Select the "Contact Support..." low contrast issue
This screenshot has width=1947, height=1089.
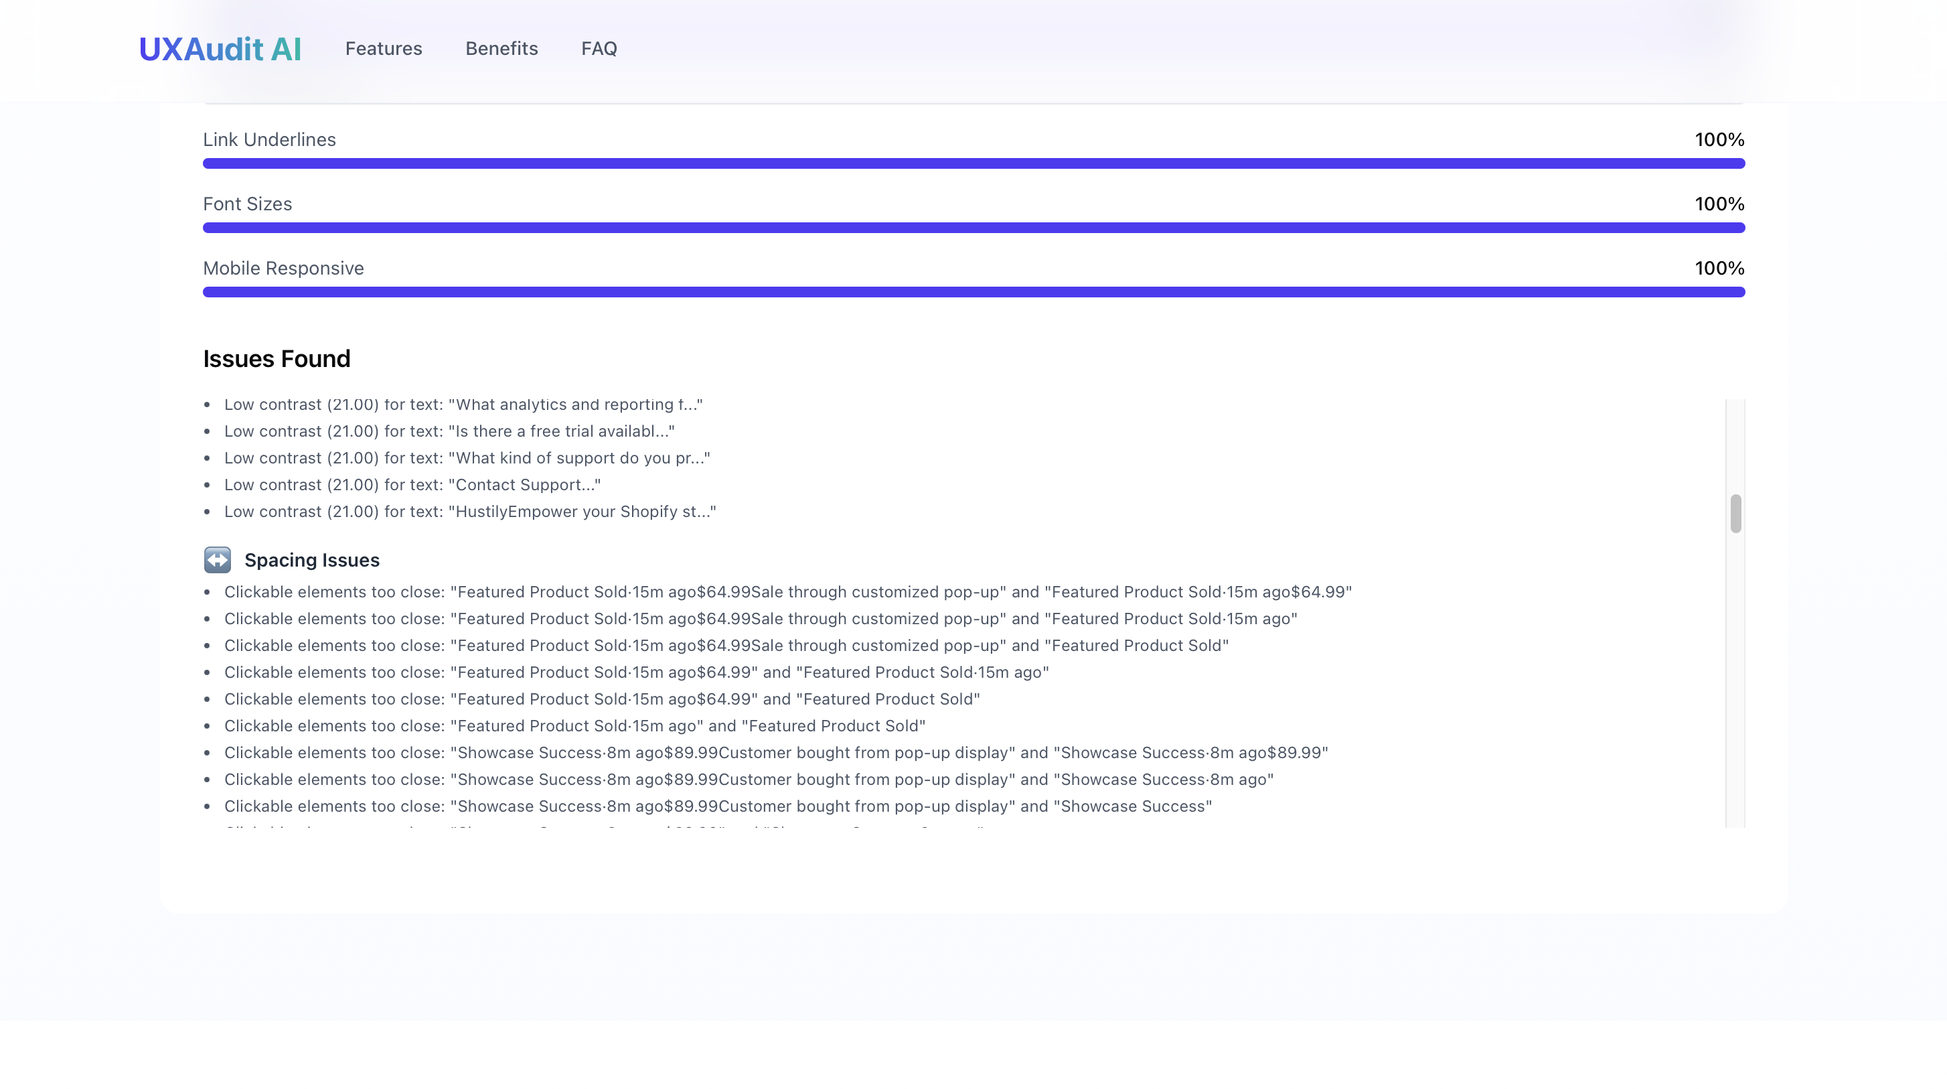click(412, 485)
